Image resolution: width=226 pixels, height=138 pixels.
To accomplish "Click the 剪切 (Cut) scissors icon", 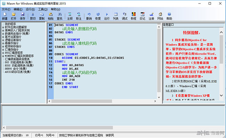I will [x=33, y=16].
